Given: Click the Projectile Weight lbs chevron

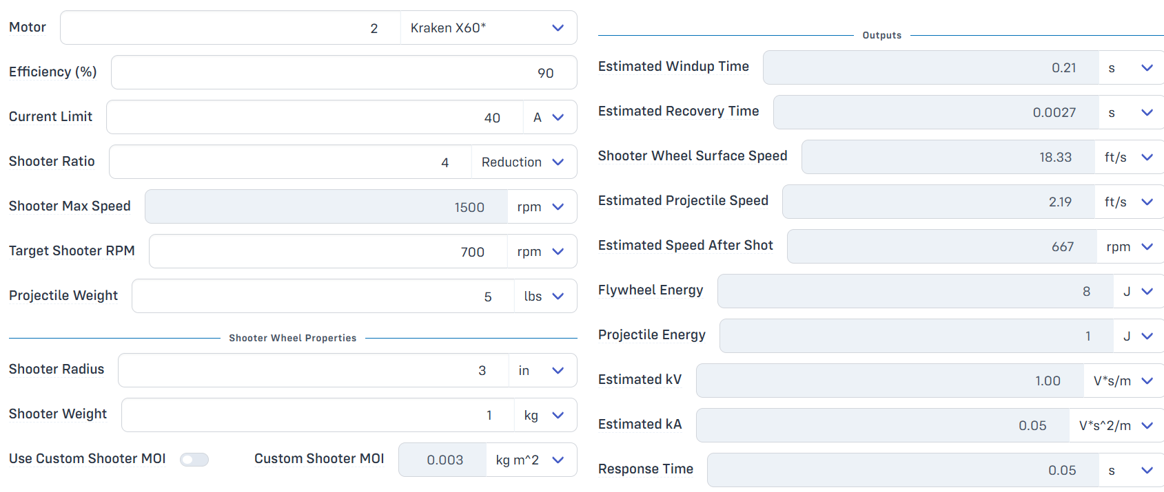Looking at the screenshot, I should click(x=558, y=296).
